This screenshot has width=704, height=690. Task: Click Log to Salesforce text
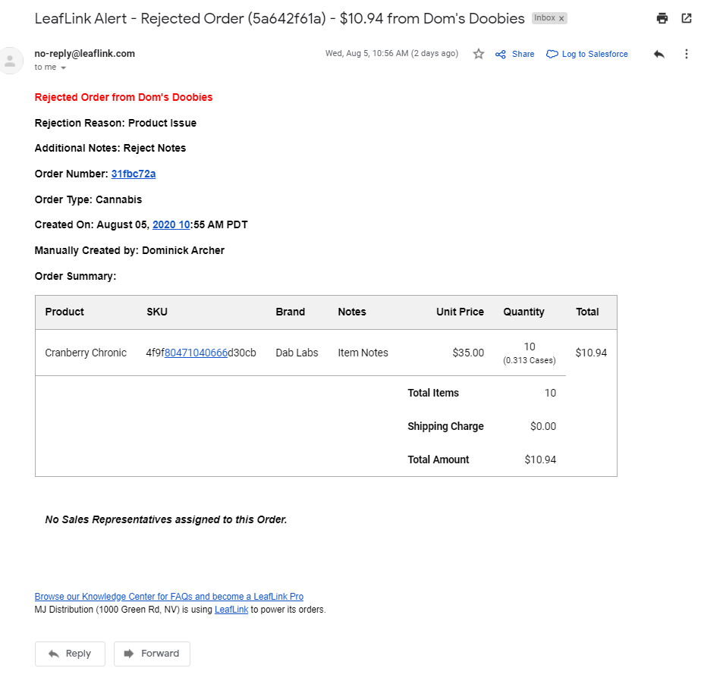pyautogui.click(x=595, y=54)
